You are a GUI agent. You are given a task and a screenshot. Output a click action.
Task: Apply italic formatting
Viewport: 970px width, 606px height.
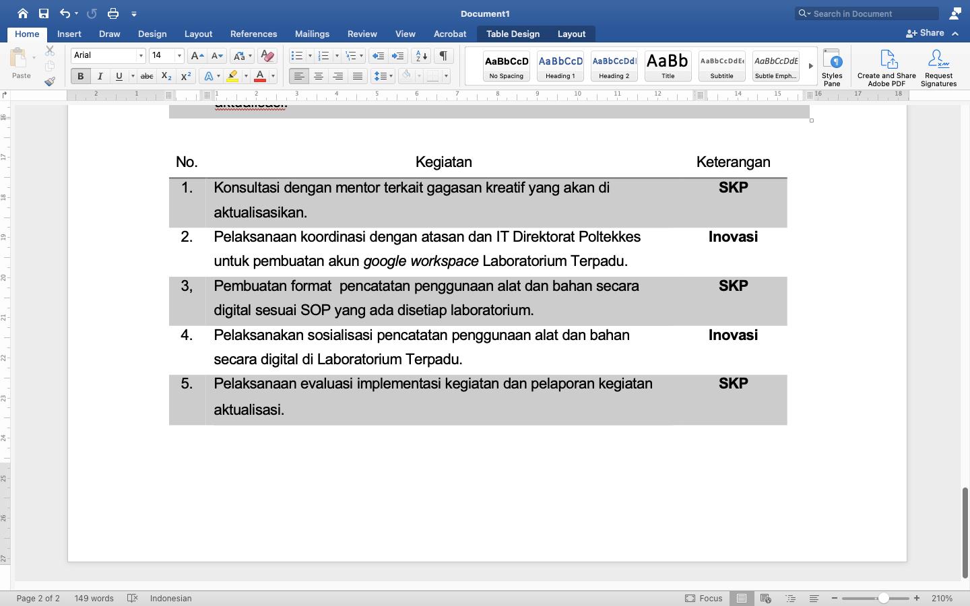click(100, 76)
